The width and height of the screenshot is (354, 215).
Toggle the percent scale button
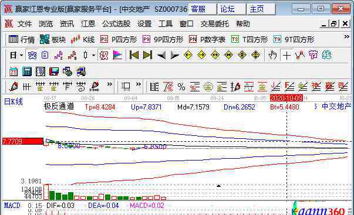coord(181,87)
